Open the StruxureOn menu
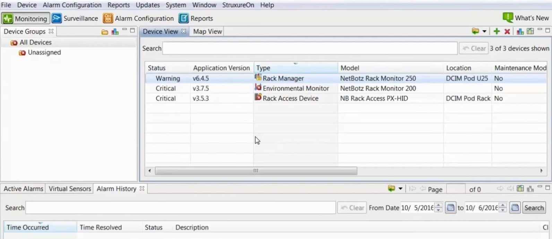Image resolution: width=552 pixels, height=239 pixels. (238, 5)
